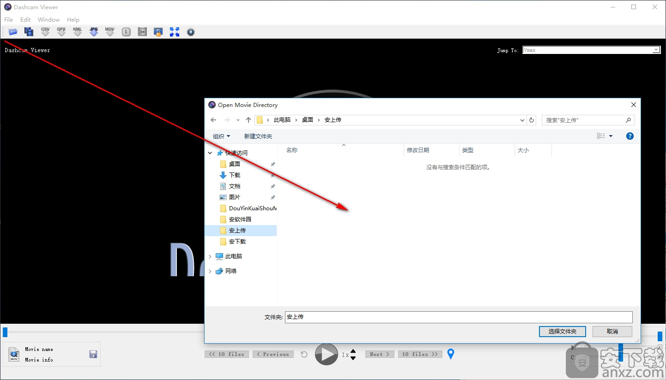Jump back with the << 10 files button
This screenshot has height=380, width=666.
pos(226,354)
